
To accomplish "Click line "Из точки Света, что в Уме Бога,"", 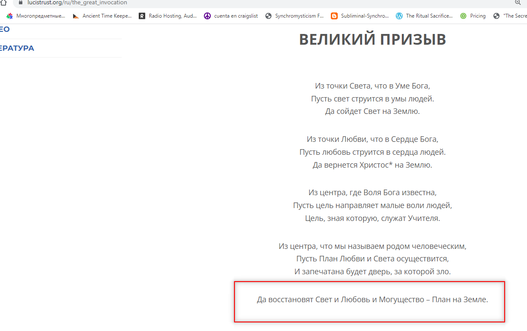I will pyautogui.click(x=373, y=86).
